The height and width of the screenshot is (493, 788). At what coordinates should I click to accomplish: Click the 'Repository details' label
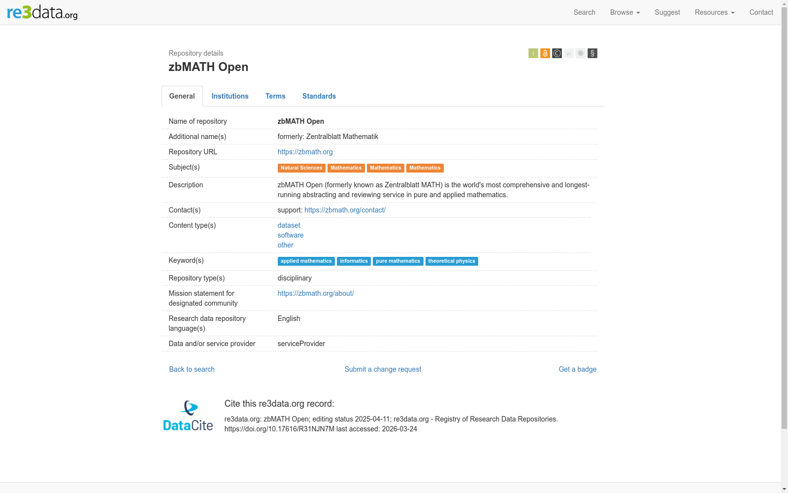[x=196, y=53]
